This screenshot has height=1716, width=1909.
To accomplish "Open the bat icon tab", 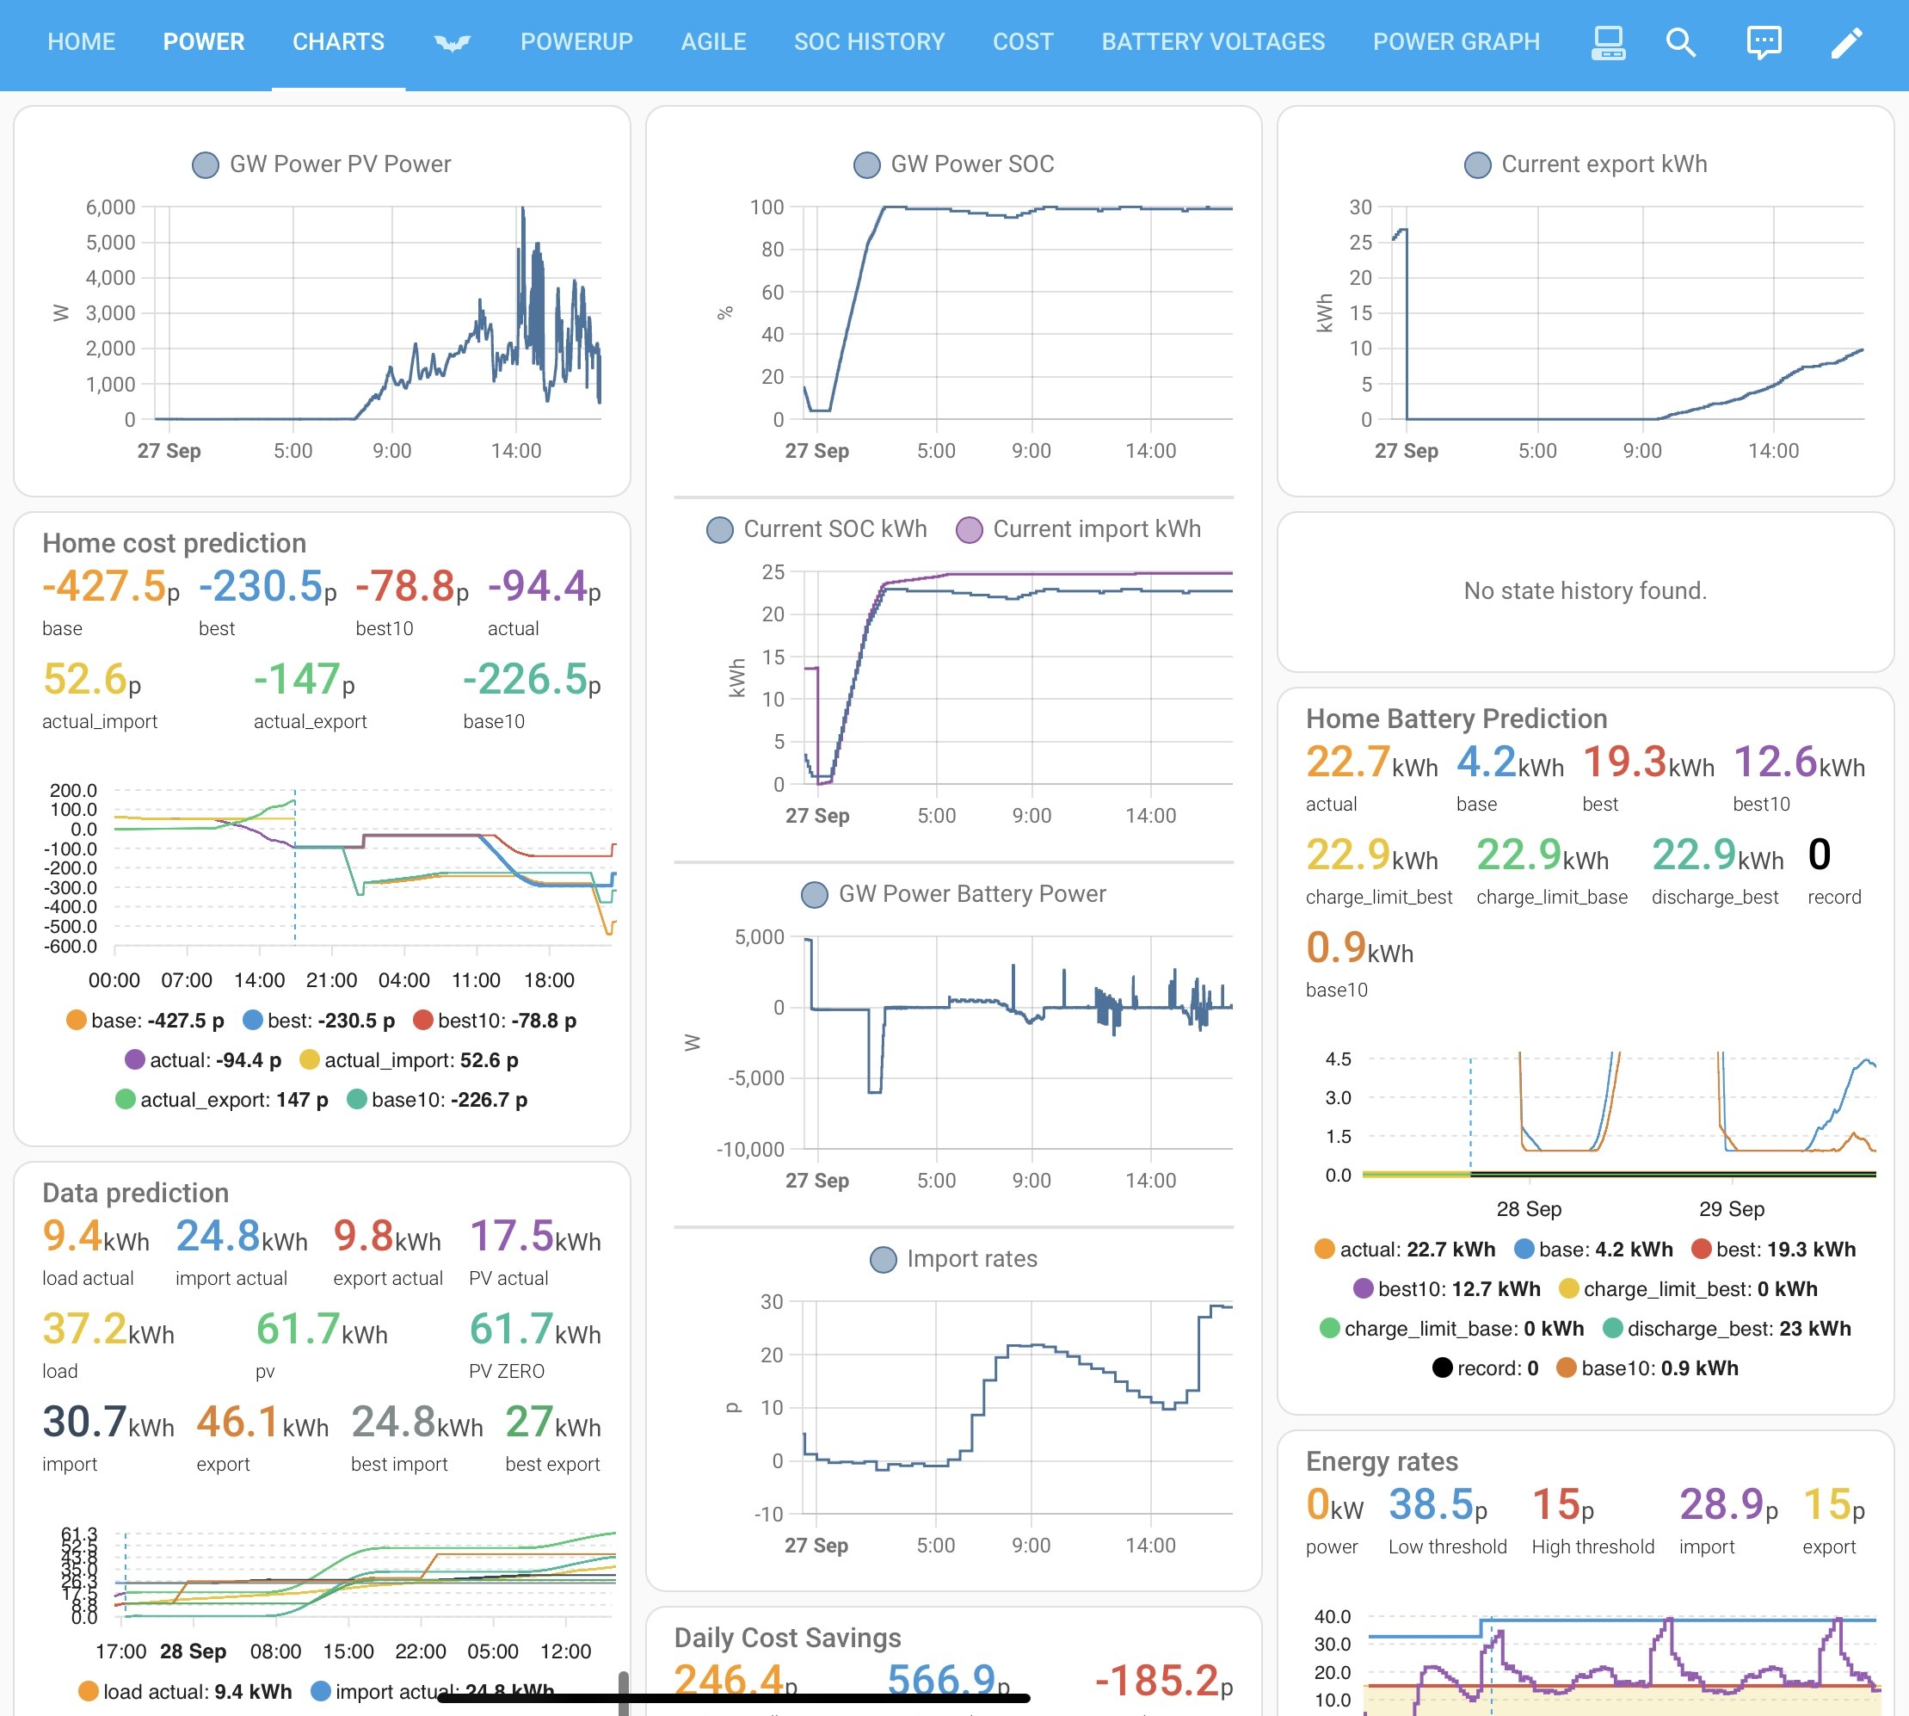I will pos(453,42).
